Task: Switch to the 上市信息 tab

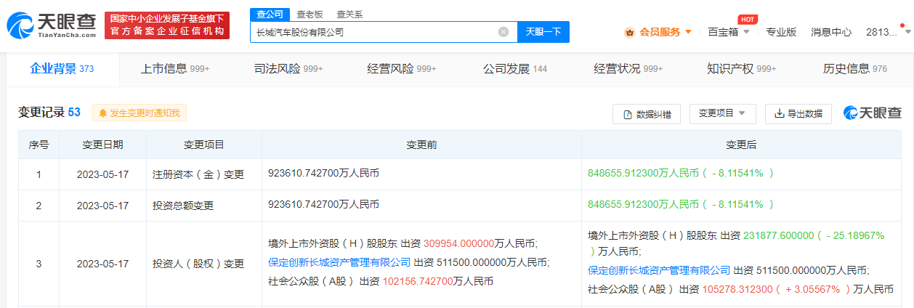Action: 174,69
